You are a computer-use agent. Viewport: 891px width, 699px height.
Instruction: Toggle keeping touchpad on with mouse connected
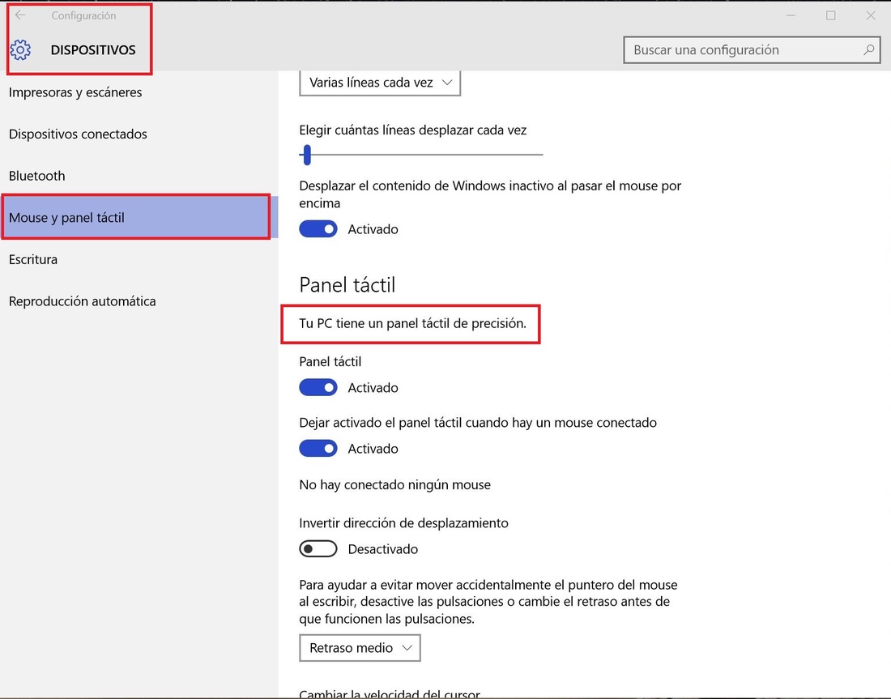click(318, 449)
